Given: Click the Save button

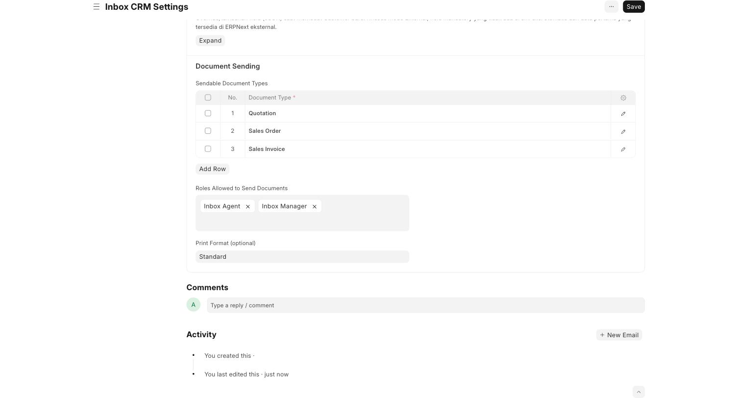Looking at the screenshot, I should (634, 6).
